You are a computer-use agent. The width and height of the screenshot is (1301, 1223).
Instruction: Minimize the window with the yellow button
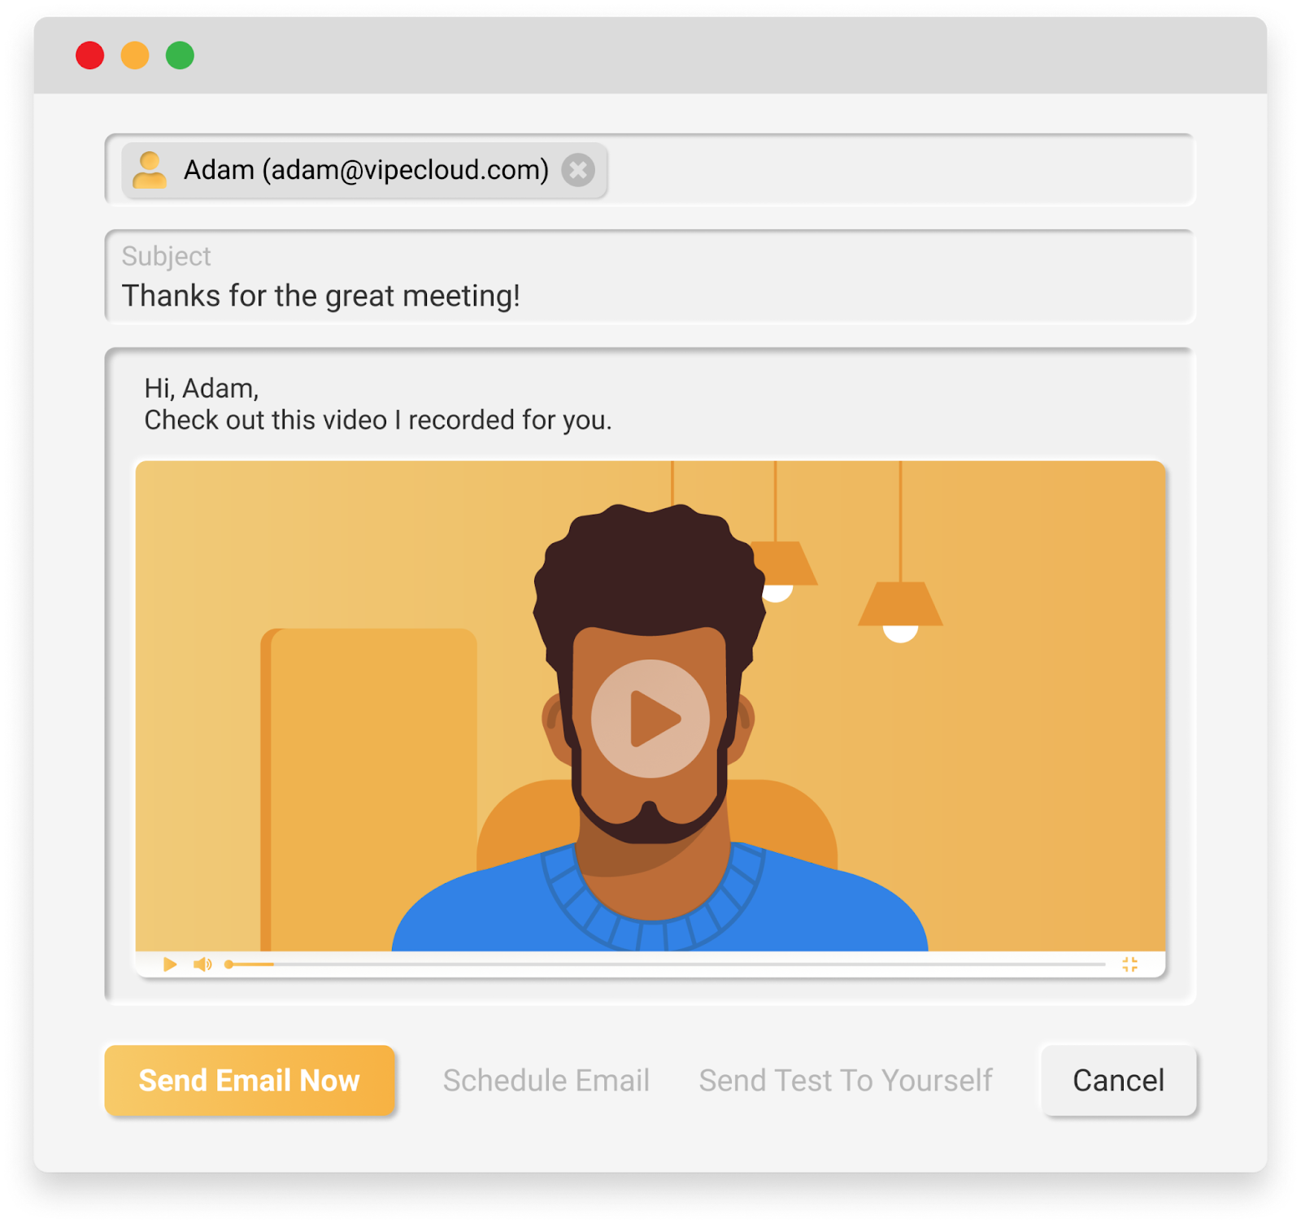(x=135, y=55)
